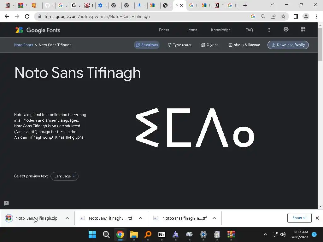Expand the tab search chevron
Screen dimensions: 323x242
coord(272,4)
